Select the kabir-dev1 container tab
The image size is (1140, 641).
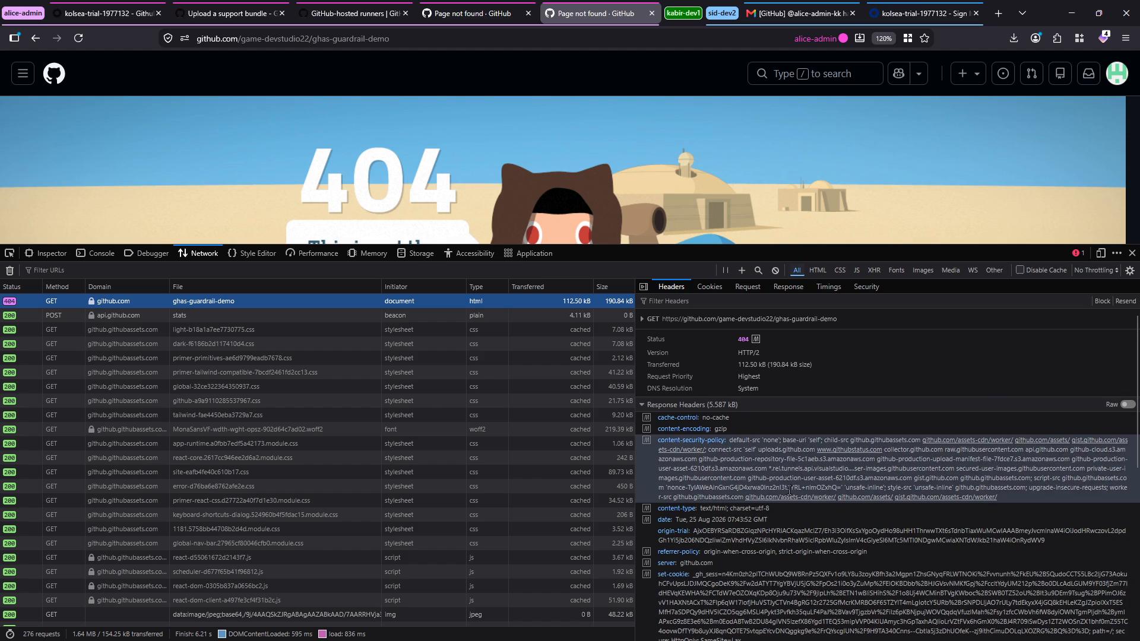(683, 13)
